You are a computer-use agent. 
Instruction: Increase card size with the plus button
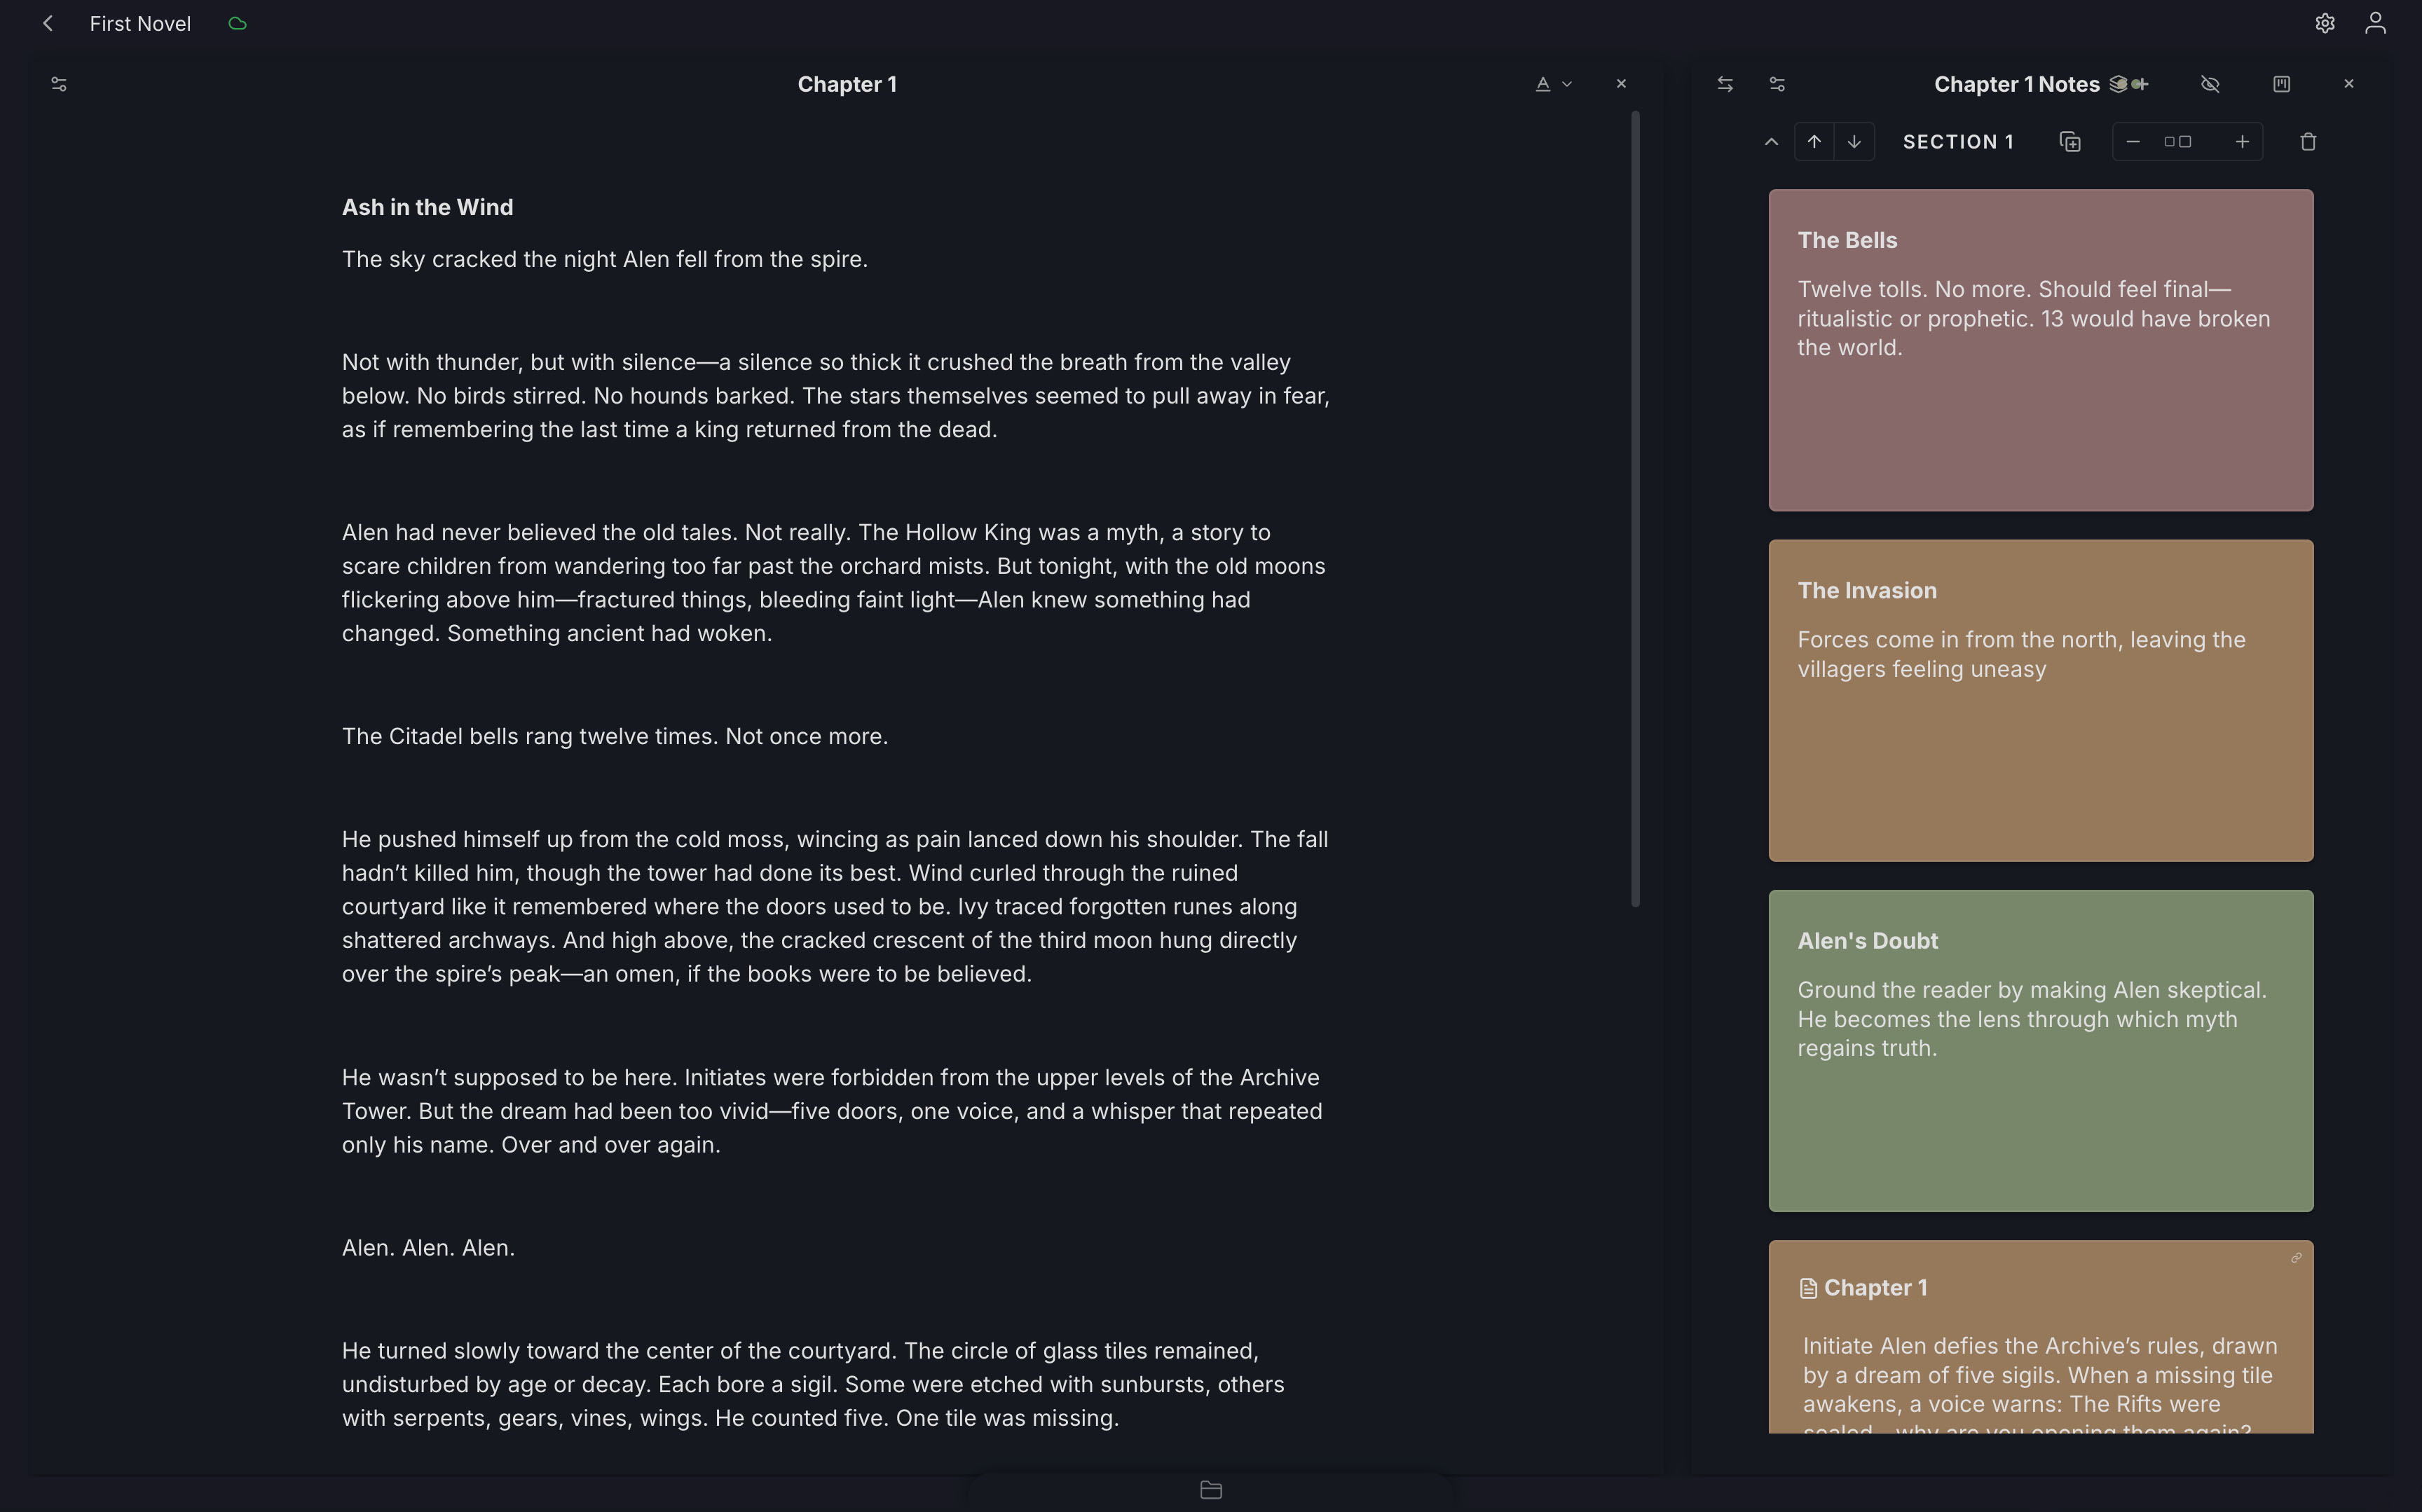point(2242,142)
